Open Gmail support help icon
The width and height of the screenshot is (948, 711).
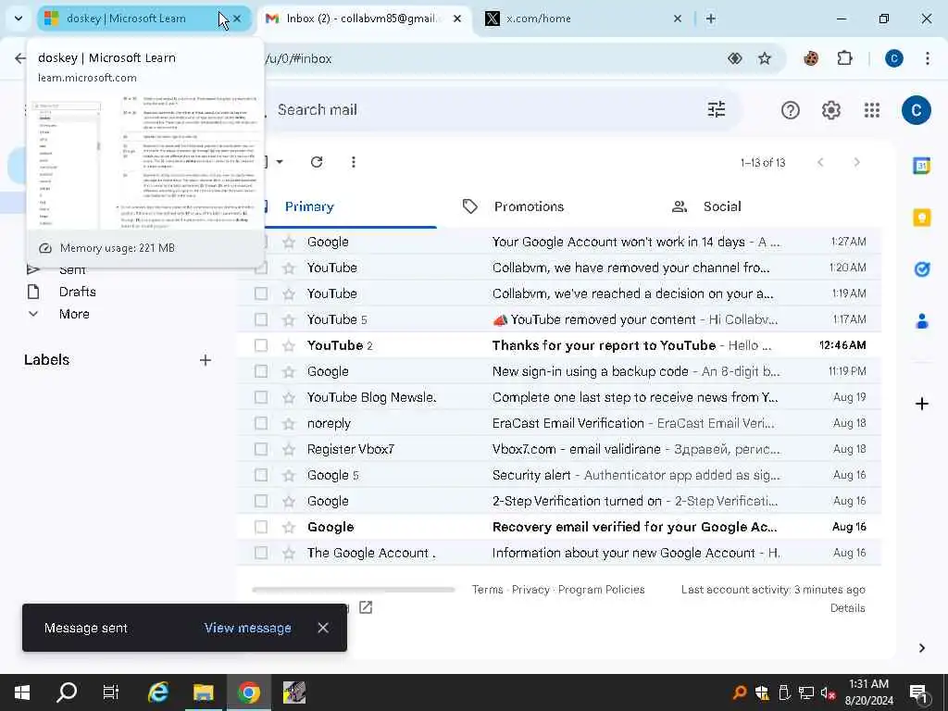click(x=791, y=110)
